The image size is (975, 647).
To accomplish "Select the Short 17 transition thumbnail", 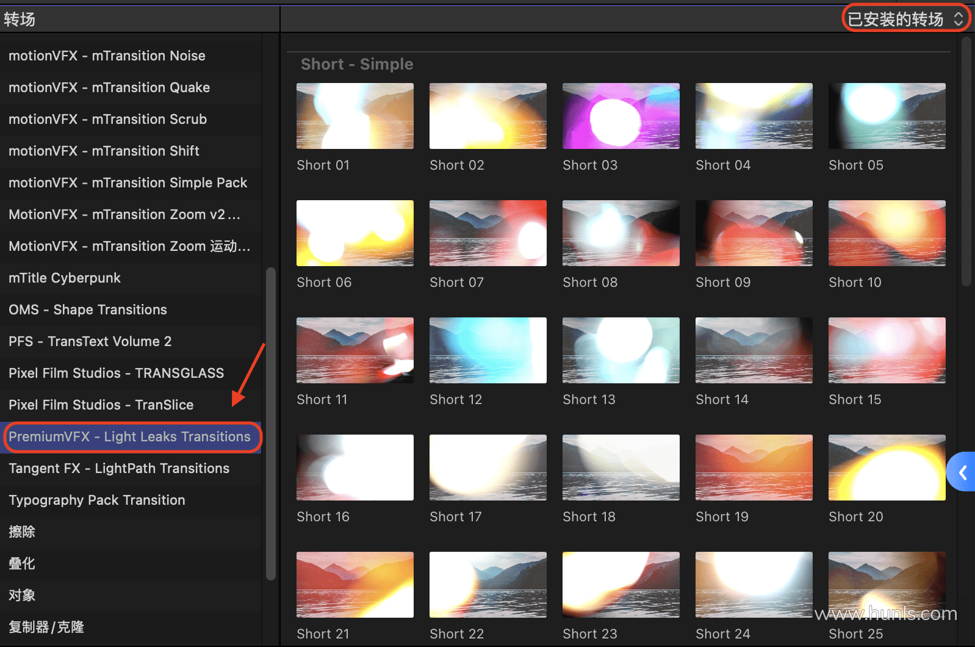I will click(488, 468).
